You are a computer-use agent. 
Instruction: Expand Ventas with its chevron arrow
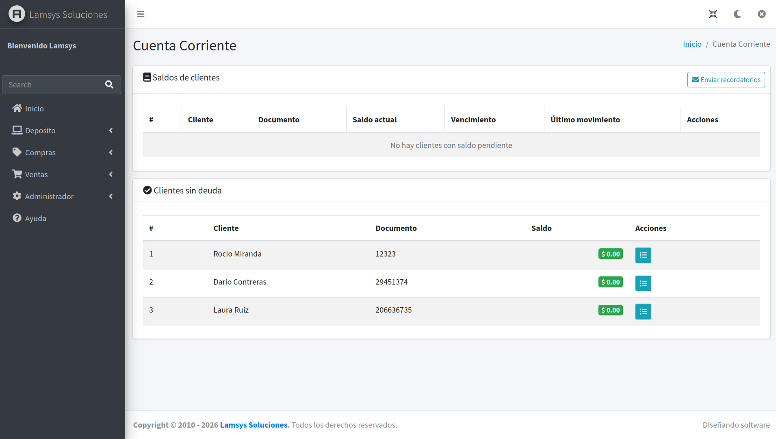click(x=111, y=174)
